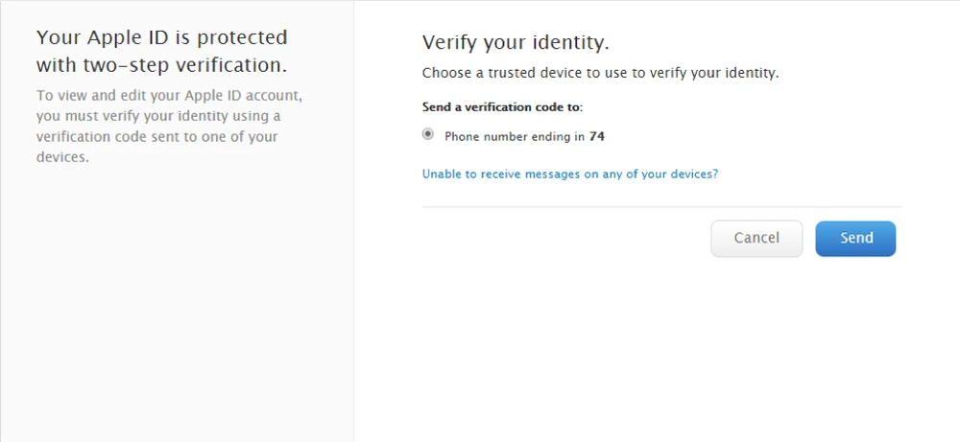Viewport: 960px width, 442px height.
Task: Dismiss verification using the gray Cancel button
Action: [x=756, y=239]
